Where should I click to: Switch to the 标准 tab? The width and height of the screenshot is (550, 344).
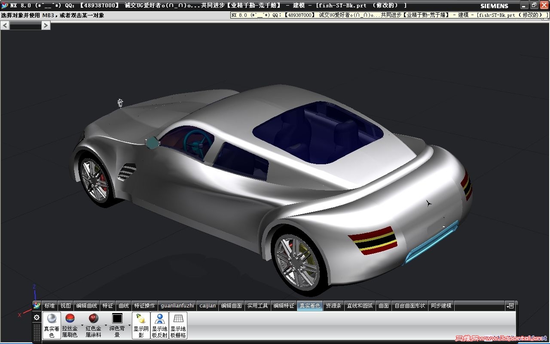click(x=49, y=306)
